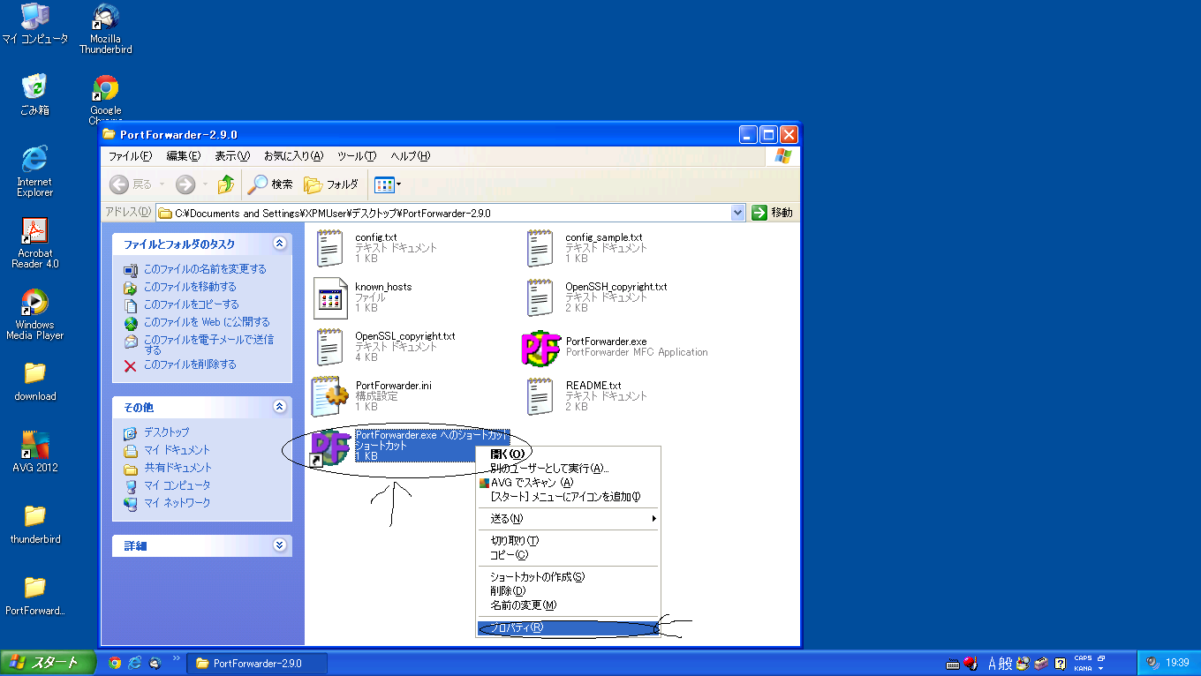The height and width of the screenshot is (676, 1201).
Task: Select the README.txt file icon
Action: coord(540,397)
